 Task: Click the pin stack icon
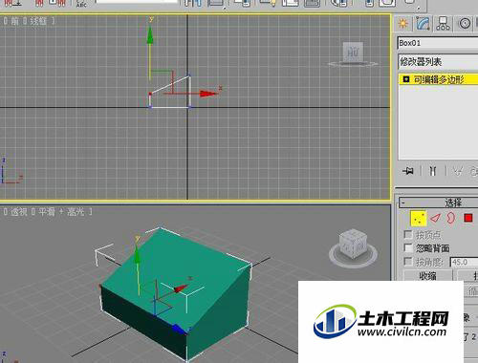point(408,171)
